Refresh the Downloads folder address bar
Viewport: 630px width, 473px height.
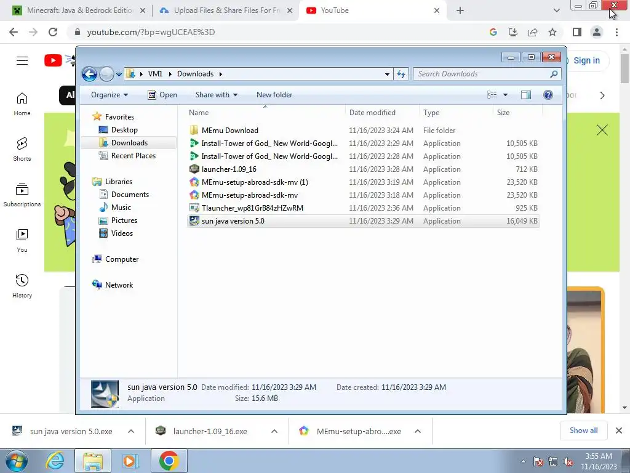pos(401,74)
